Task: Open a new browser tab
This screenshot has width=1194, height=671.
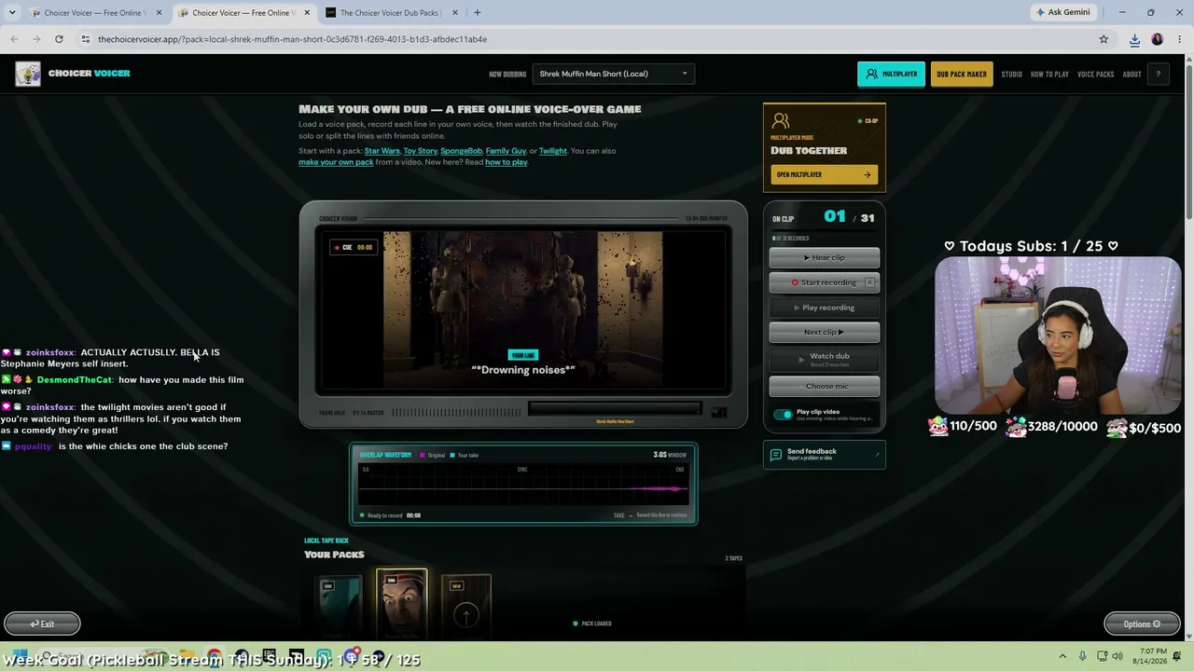Action: [478, 13]
